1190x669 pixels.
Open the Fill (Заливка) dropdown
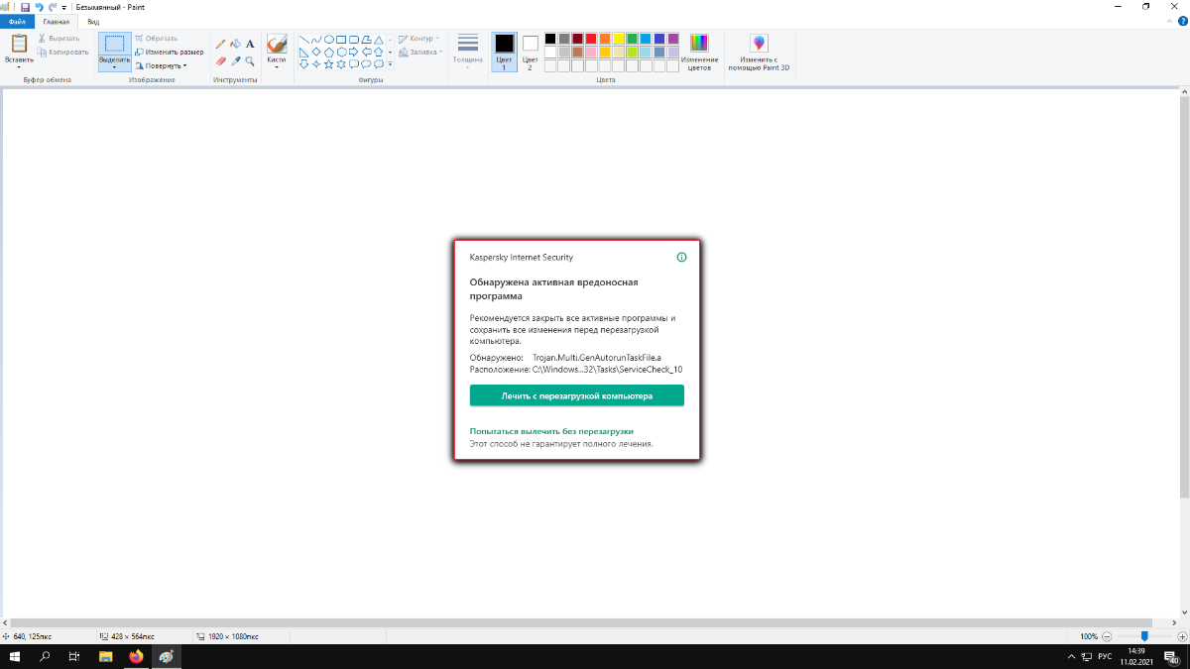pyautogui.click(x=419, y=52)
